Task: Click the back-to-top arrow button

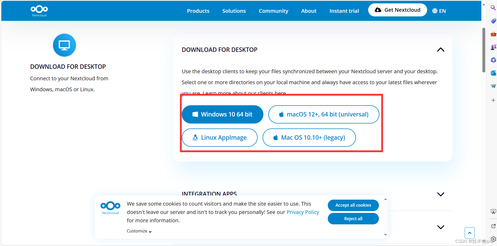Action: click(x=470, y=233)
